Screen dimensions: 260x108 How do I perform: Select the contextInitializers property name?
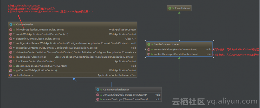(23, 75)
